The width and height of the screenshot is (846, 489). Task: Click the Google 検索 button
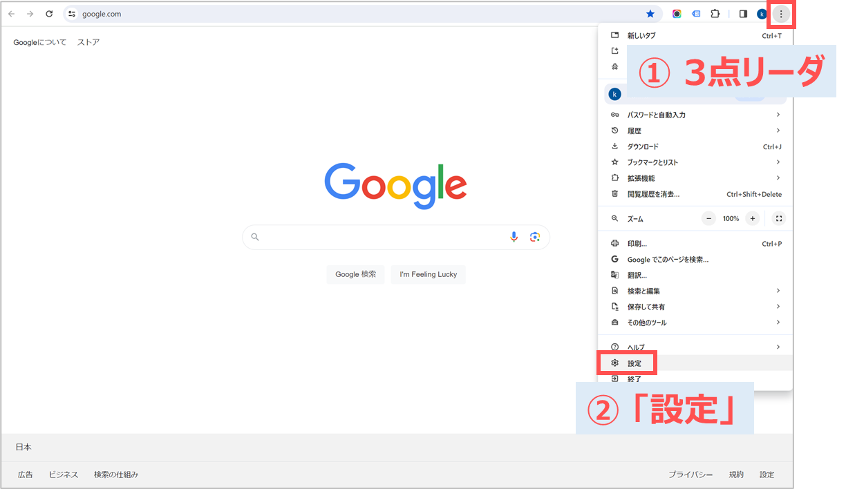(x=355, y=274)
